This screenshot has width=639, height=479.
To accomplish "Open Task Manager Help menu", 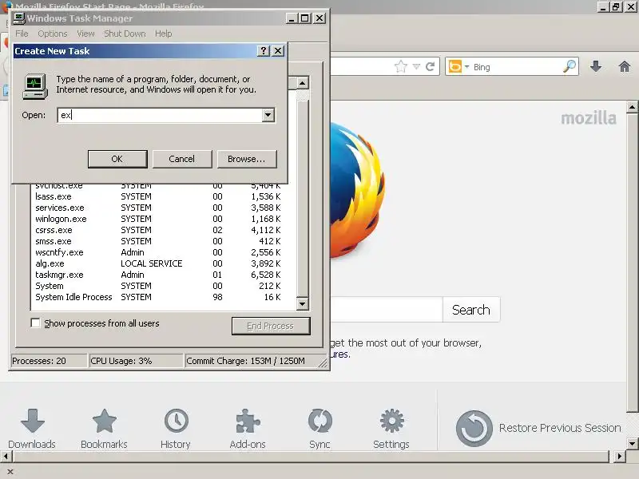I will (164, 34).
